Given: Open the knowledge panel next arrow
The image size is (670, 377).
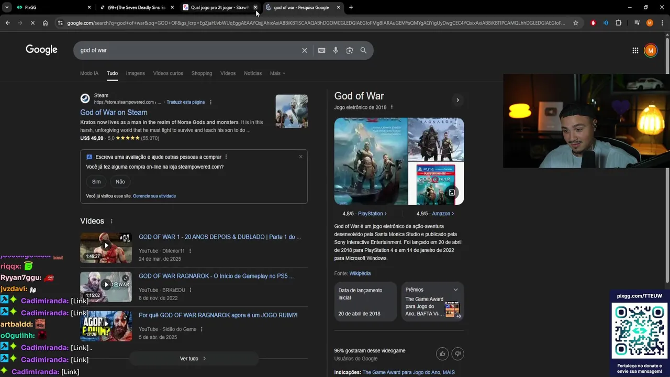Looking at the screenshot, I should click(457, 100).
